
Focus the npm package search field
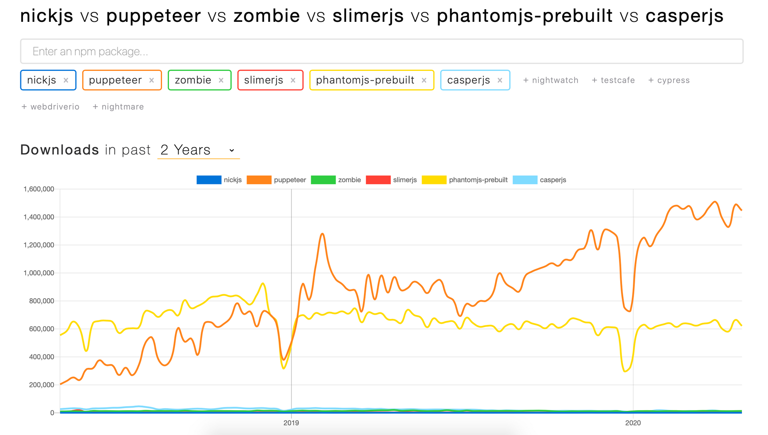coord(382,51)
